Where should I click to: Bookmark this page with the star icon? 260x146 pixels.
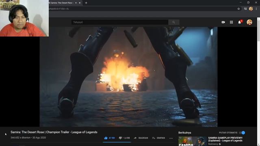(x=238, y=9)
